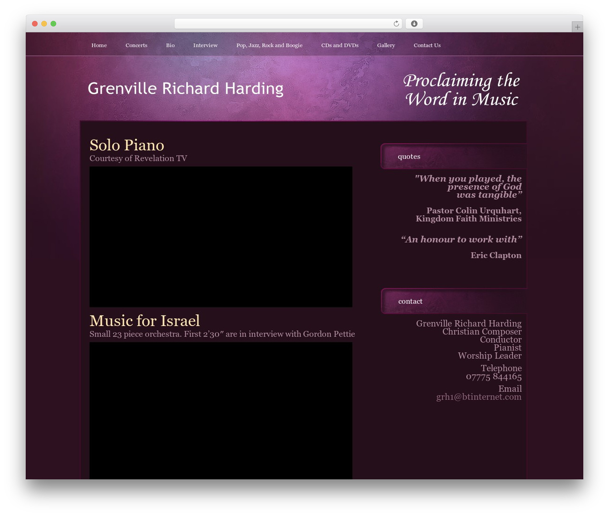Select the Courtesy of Revelation TV caption

coord(138,159)
